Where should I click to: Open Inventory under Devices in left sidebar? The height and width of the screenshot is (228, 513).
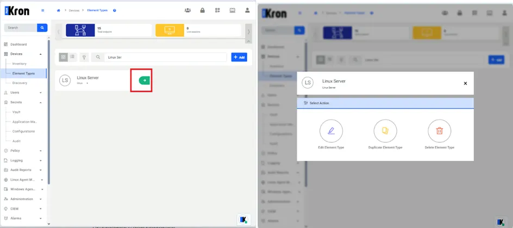(x=20, y=64)
